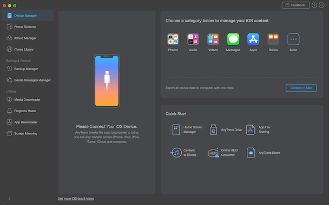Collapse the sidebar with the bottom arrow

click(9, 199)
